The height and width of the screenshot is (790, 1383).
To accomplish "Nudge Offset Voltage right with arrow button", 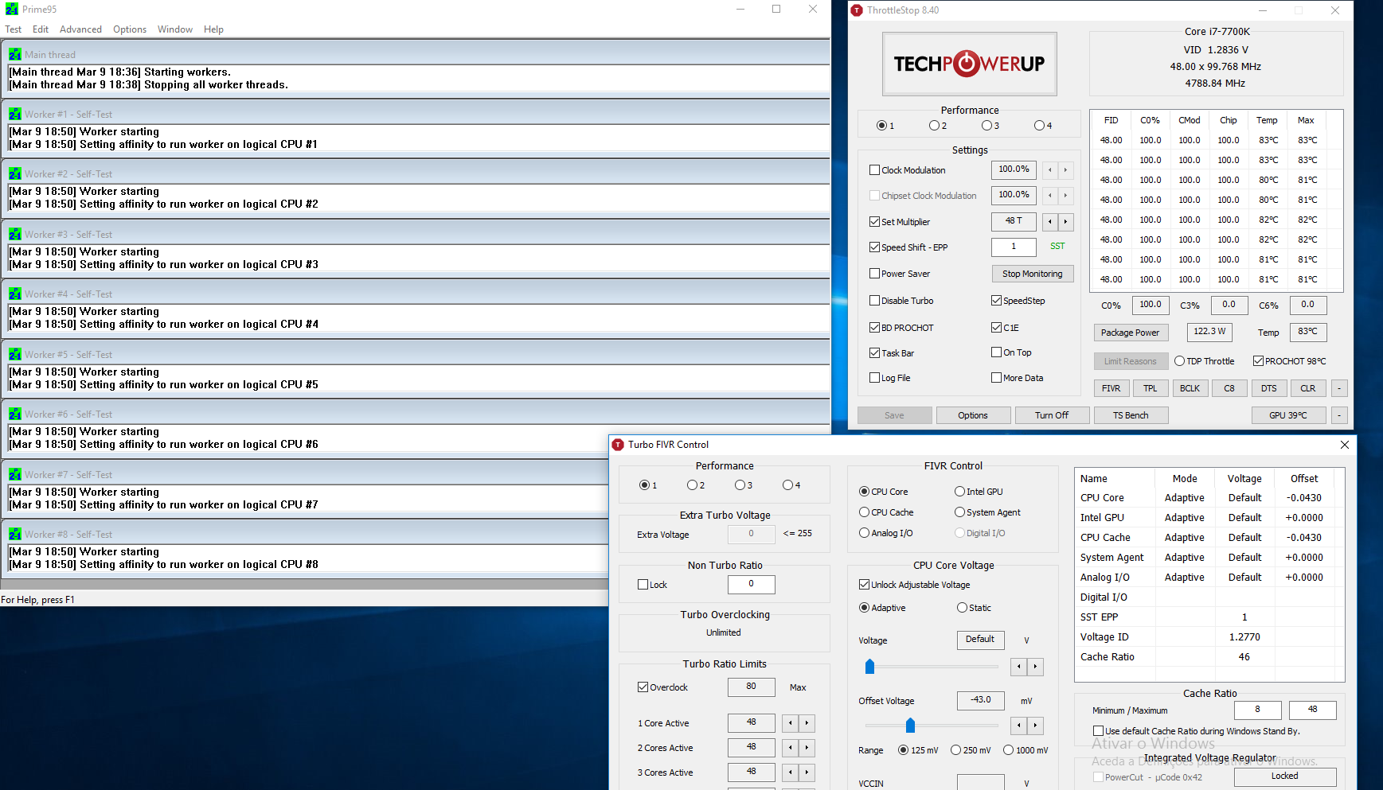I will click(x=1035, y=726).
